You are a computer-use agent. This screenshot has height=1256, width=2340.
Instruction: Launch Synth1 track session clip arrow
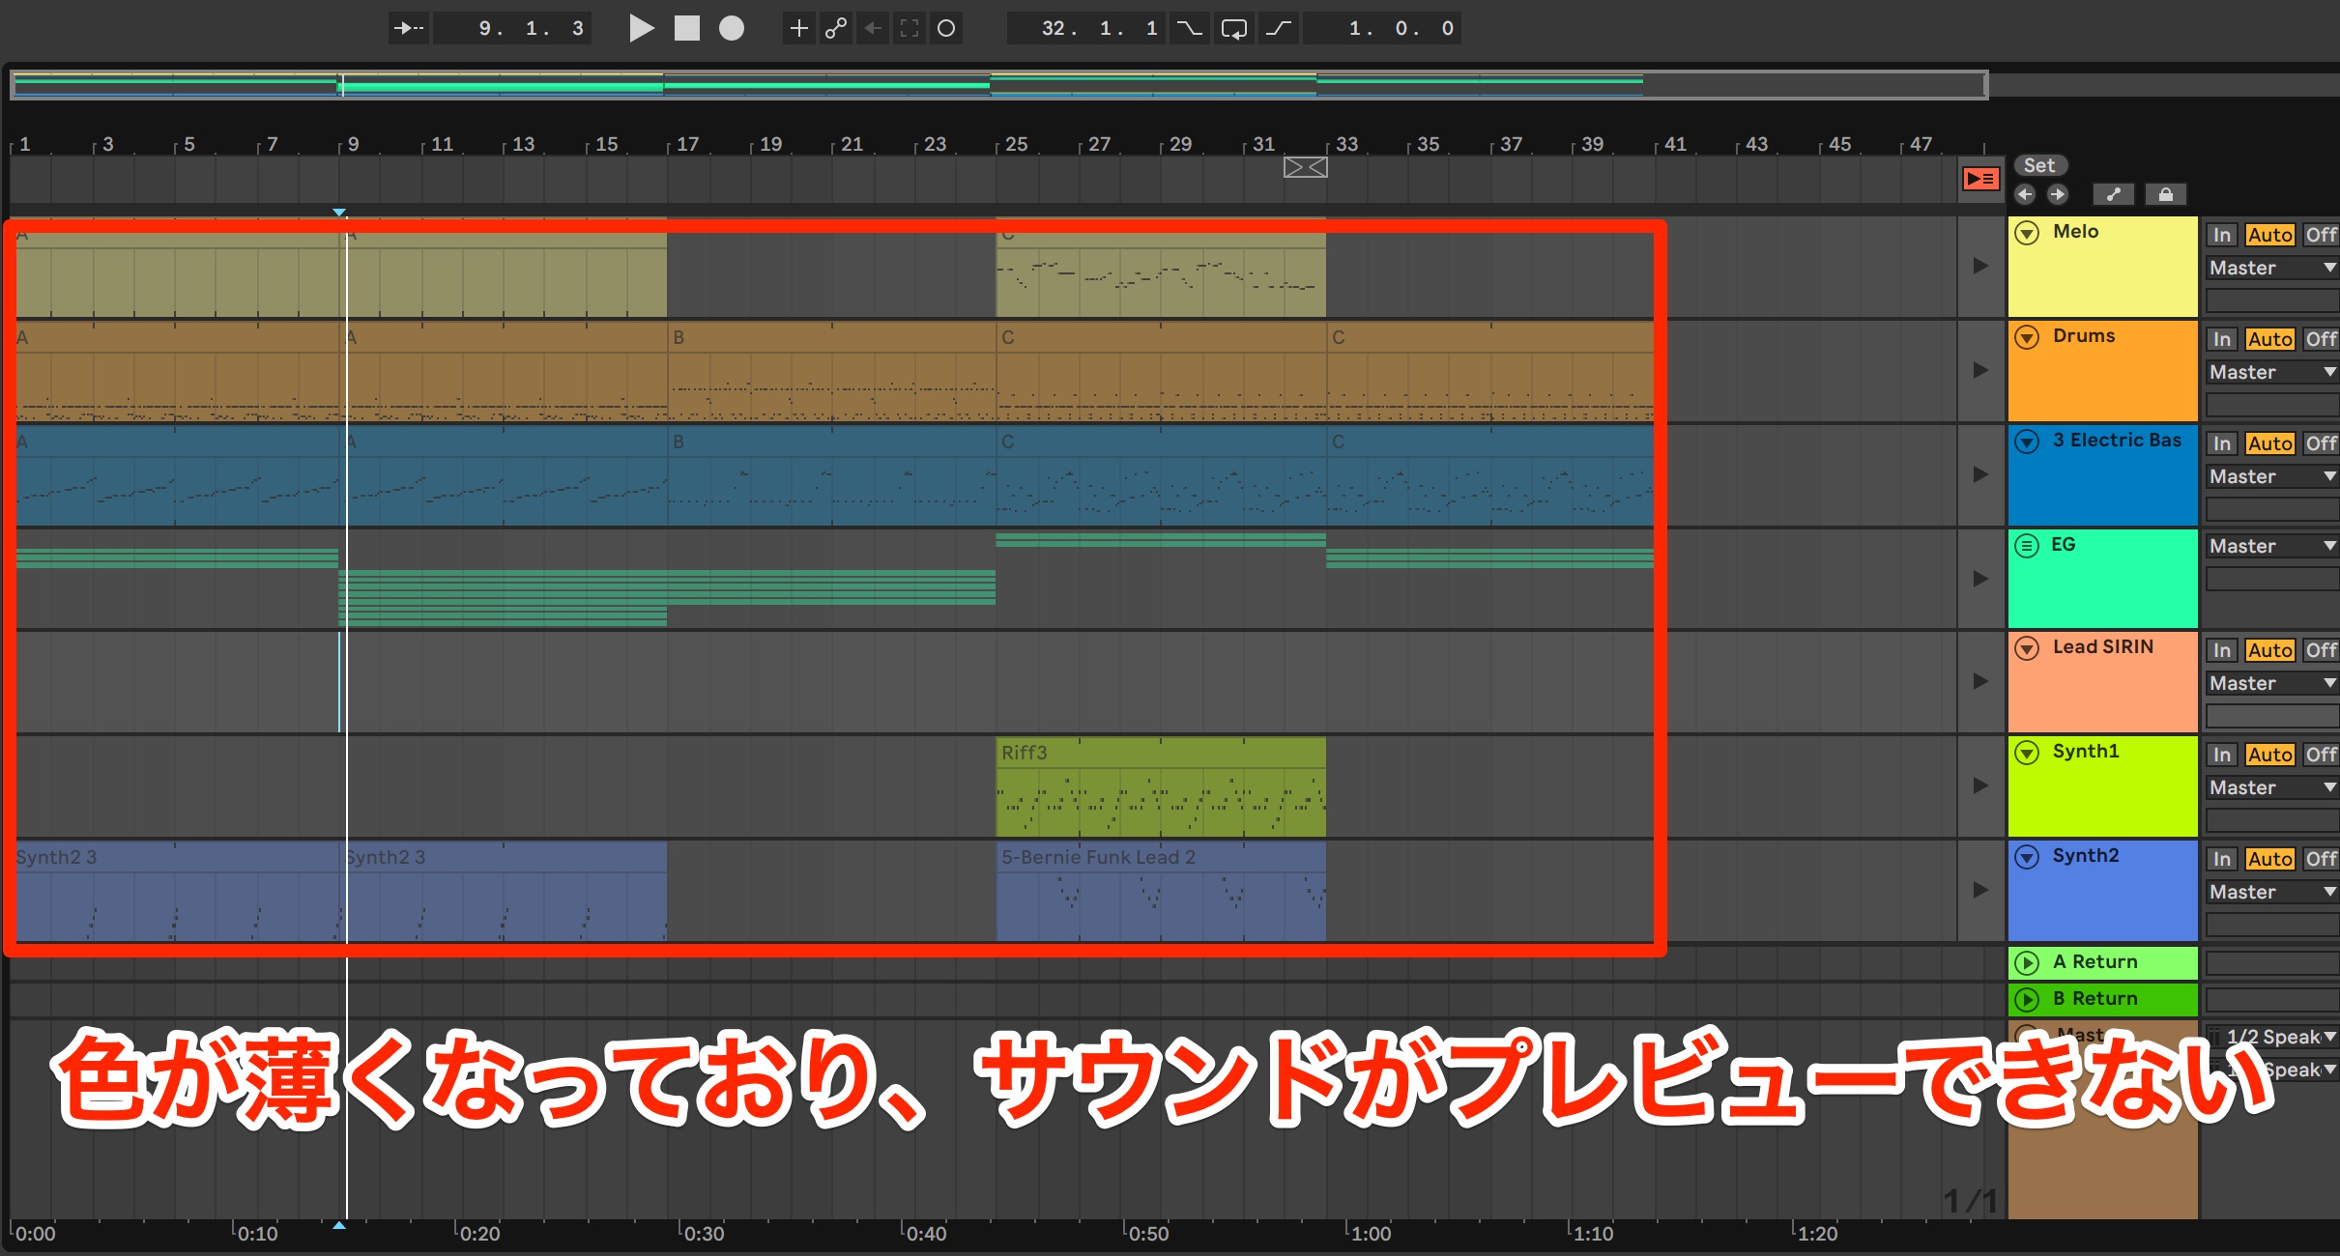(1980, 785)
